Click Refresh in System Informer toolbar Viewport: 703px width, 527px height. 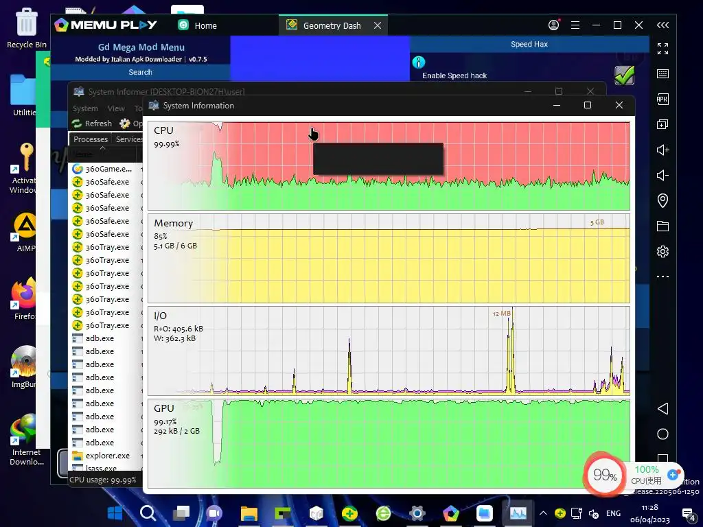pyautogui.click(x=92, y=124)
